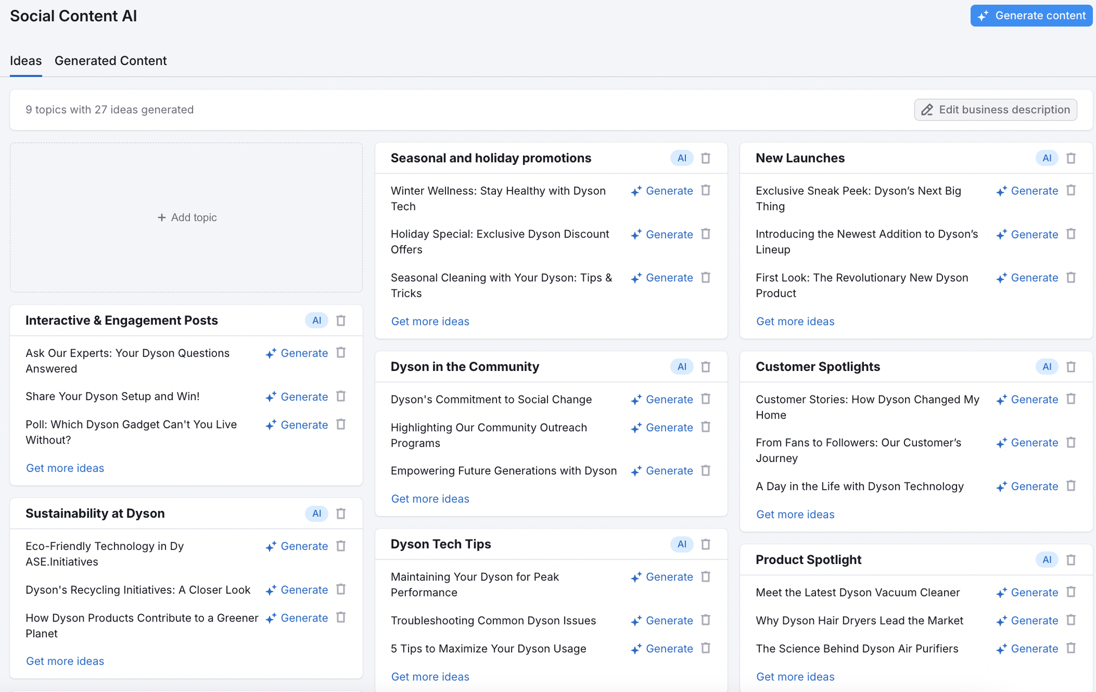Delete the Product Spotlight topic
1096x692 pixels.
click(x=1071, y=559)
